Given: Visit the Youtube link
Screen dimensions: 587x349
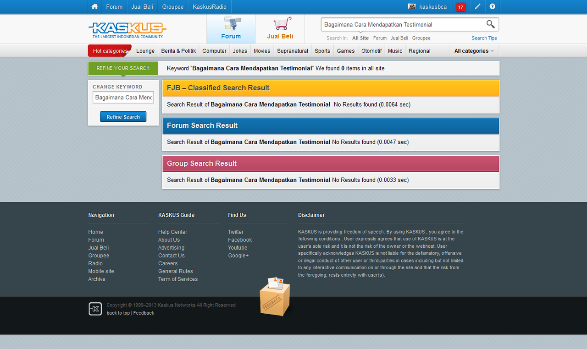Looking at the screenshot, I should 238,248.
